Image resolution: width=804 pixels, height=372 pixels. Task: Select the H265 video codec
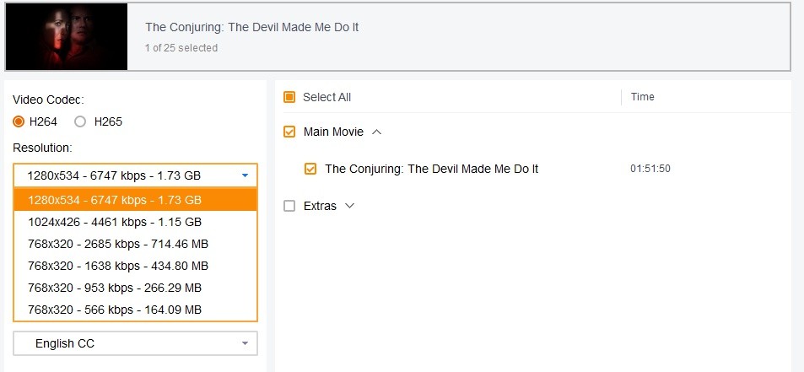(x=81, y=121)
